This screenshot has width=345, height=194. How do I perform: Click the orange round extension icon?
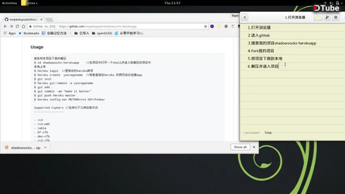(x=226, y=26)
